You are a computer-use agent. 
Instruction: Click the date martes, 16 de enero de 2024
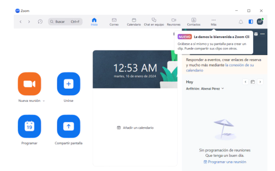[135, 76]
